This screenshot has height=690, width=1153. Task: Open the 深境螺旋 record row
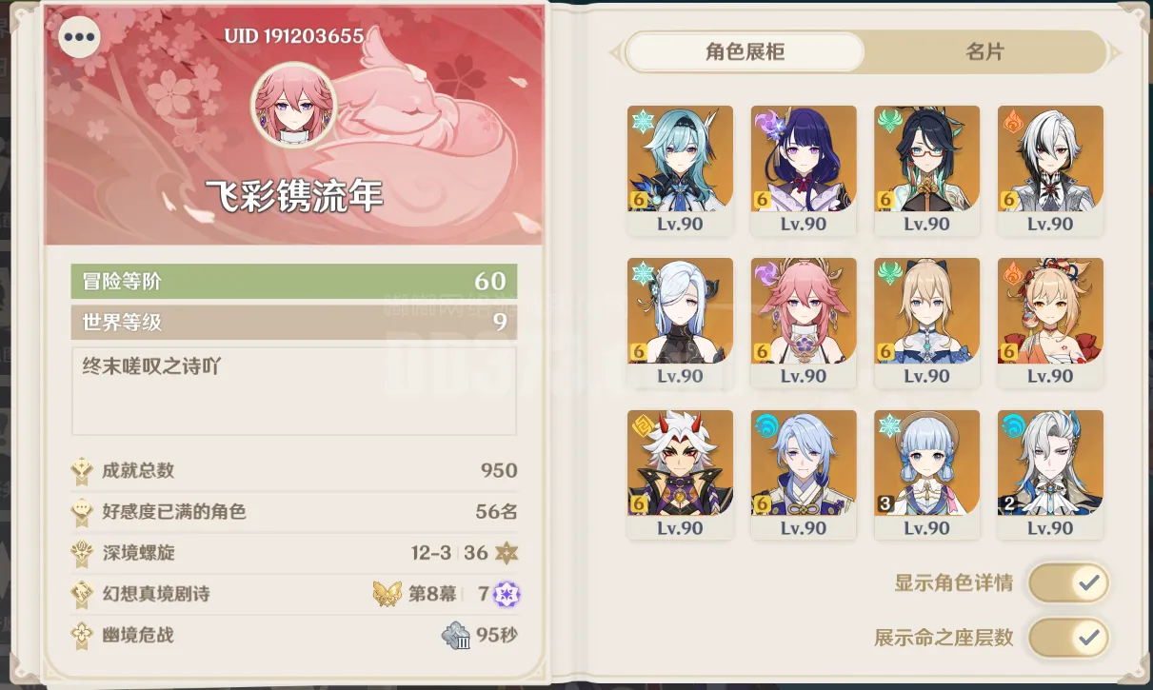(295, 553)
